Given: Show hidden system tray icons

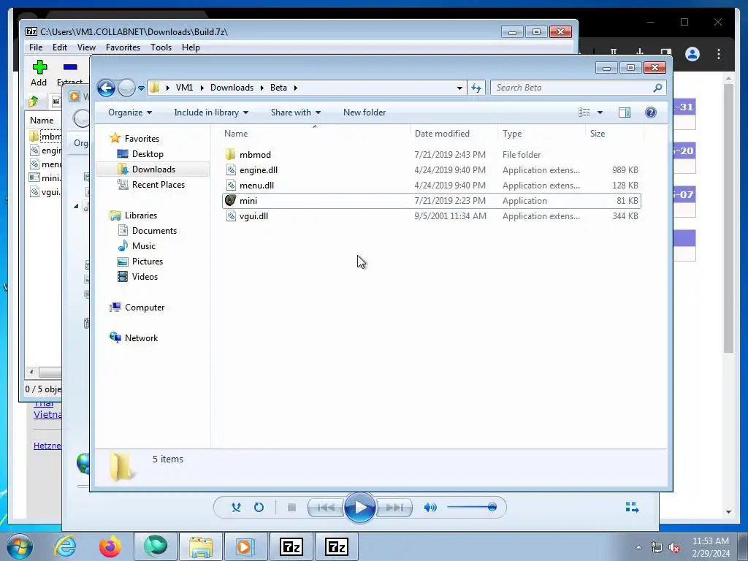Looking at the screenshot, I should tap(638, 547).
